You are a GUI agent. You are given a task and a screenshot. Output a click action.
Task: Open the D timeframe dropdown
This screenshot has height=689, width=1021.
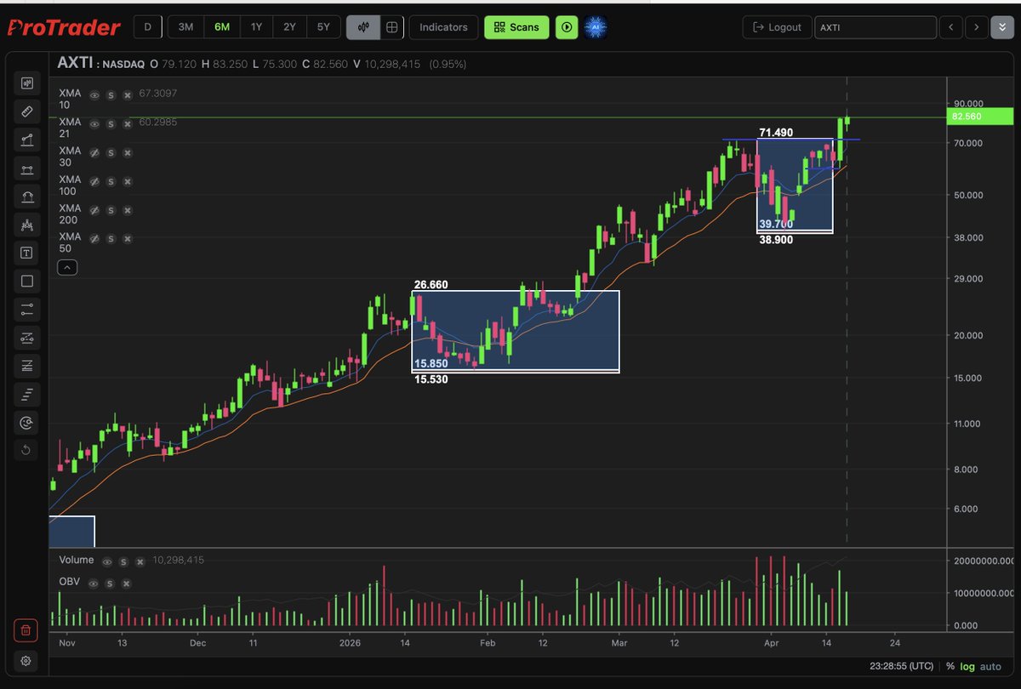[x=147, y=26]
